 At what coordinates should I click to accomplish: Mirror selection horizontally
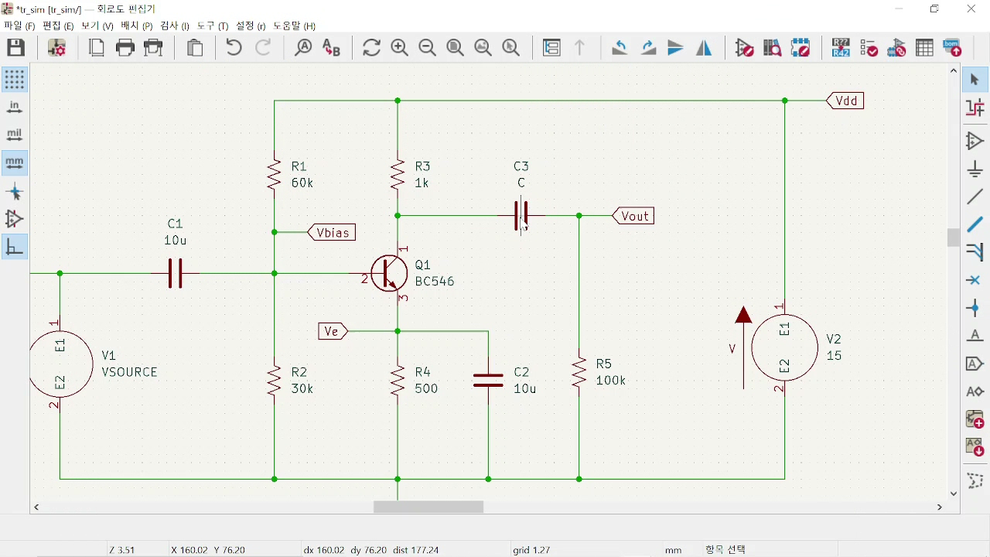click(x=704, y=48)
